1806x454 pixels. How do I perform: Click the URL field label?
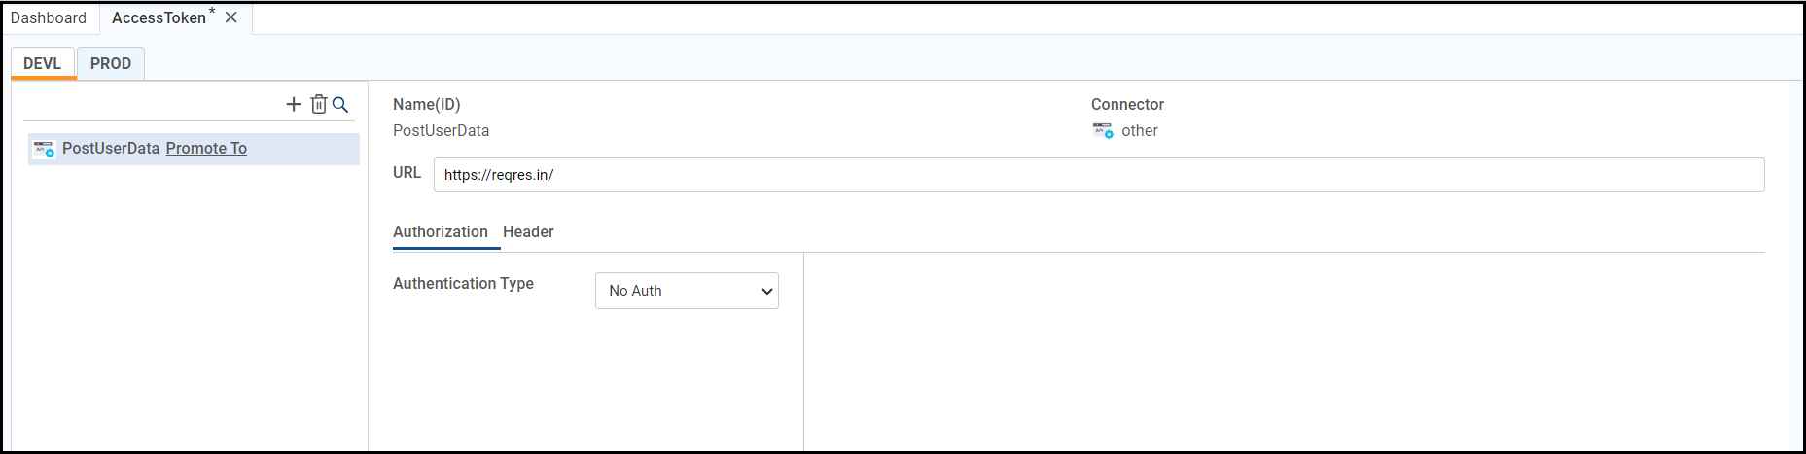click(x=407, y=172)
